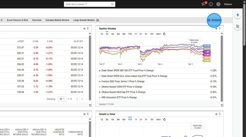Viewport: 246px width, 137px height.
Task: Click the 373.07 latest price cell
Action: 21,48
